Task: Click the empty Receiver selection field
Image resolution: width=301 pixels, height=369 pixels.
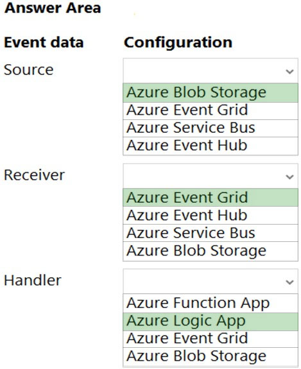Action: [211, 176]
